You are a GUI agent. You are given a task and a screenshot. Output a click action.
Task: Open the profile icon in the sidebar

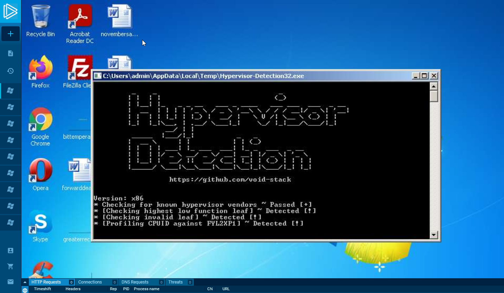pos(11,250)
